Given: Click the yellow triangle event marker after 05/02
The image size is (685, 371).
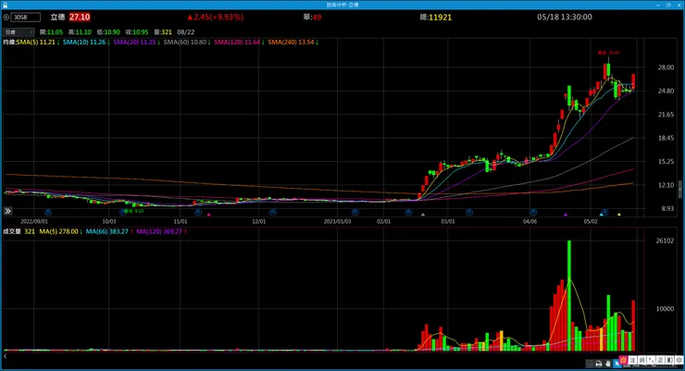Looking at the screenshot, I should pyautogui.click(x=619, y=215).
